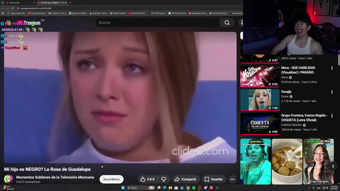Open YouTube Premium logo home link
340x191 pixels.
coord(28,23)
